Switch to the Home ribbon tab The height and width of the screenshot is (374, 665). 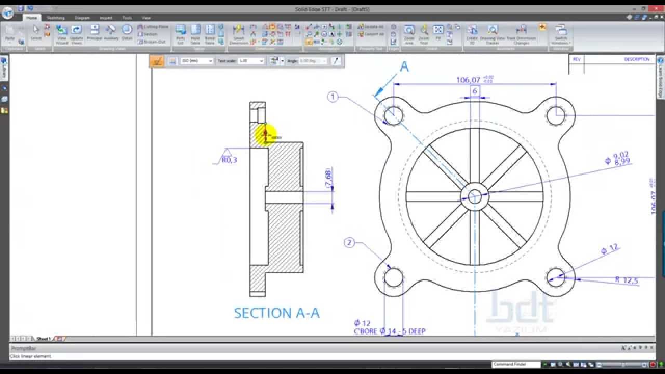pos(32,18)
